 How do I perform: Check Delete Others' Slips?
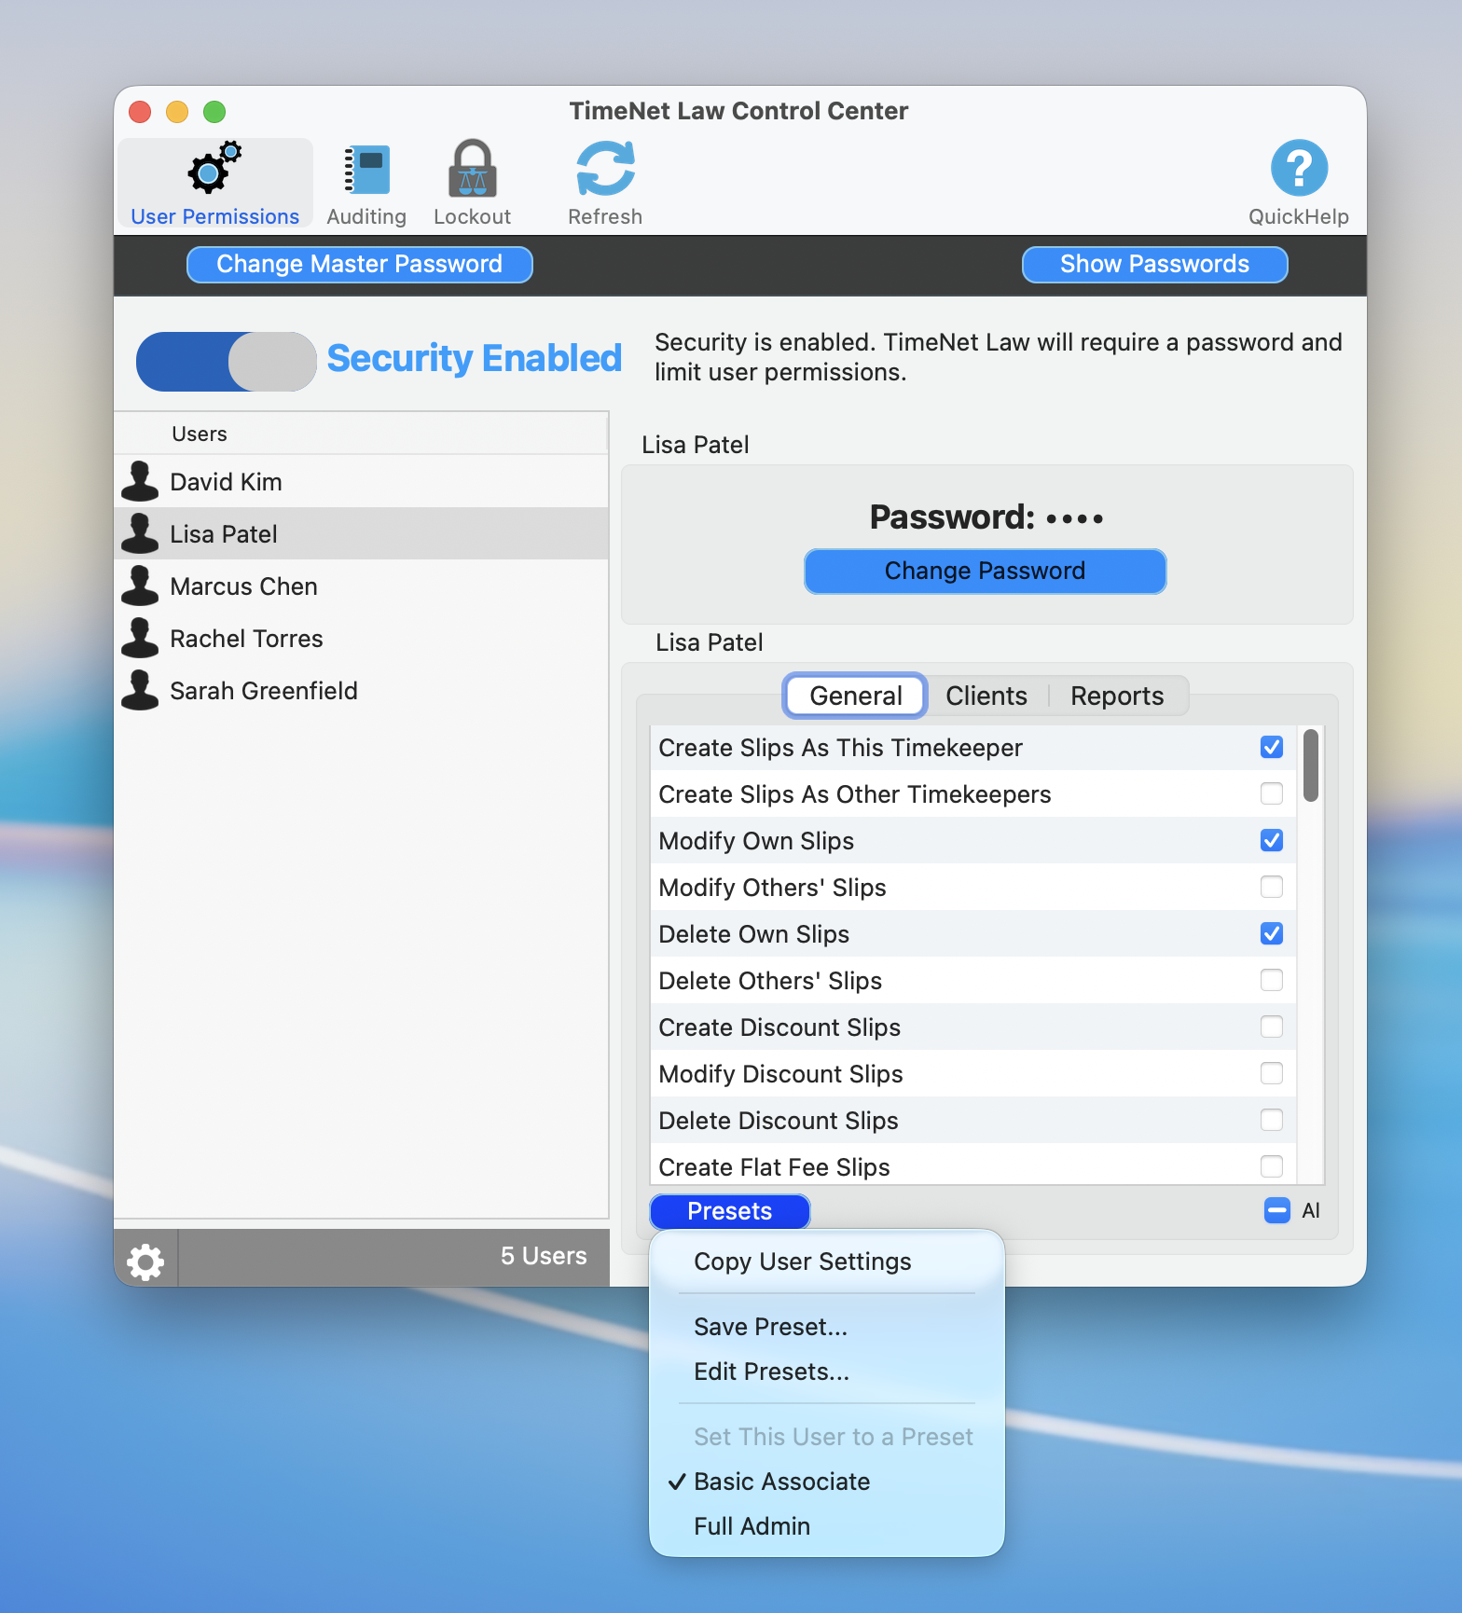(1272, 980)
